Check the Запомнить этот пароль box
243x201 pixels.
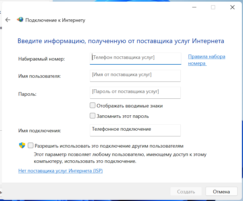pyautogui.click(x=93, y=116)
